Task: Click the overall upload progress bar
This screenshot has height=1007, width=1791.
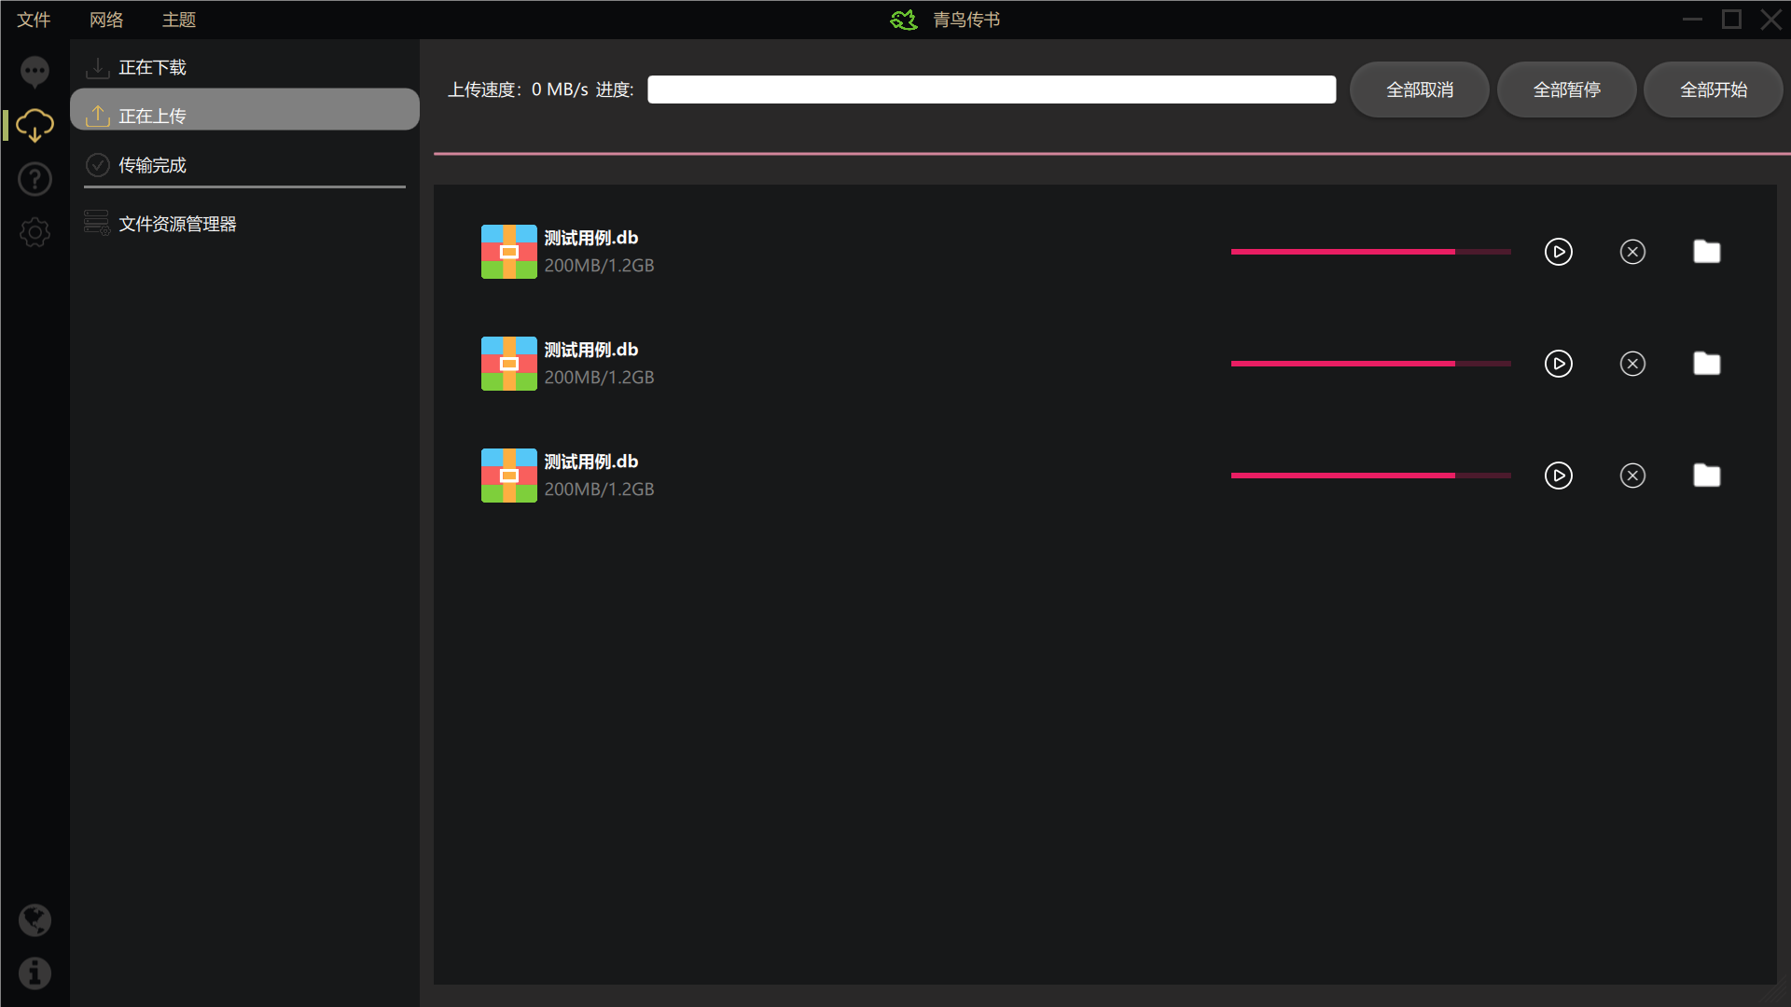Action: coord(992,90)
